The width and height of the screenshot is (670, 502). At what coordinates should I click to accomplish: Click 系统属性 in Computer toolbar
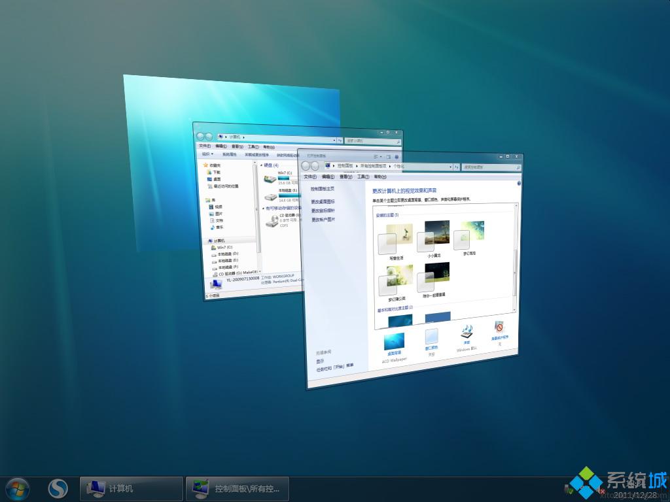[x=230, y=154]
